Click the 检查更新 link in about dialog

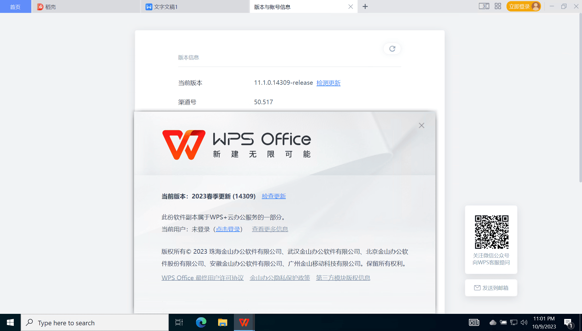(273, 196)
